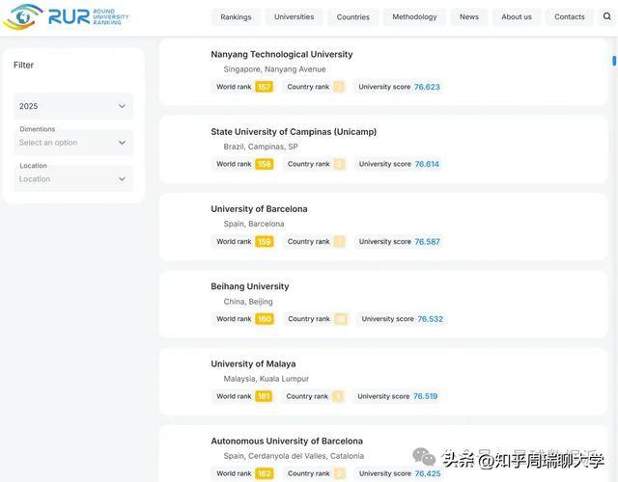
Task: Open Beihang University details
Action: click(249, 286)
